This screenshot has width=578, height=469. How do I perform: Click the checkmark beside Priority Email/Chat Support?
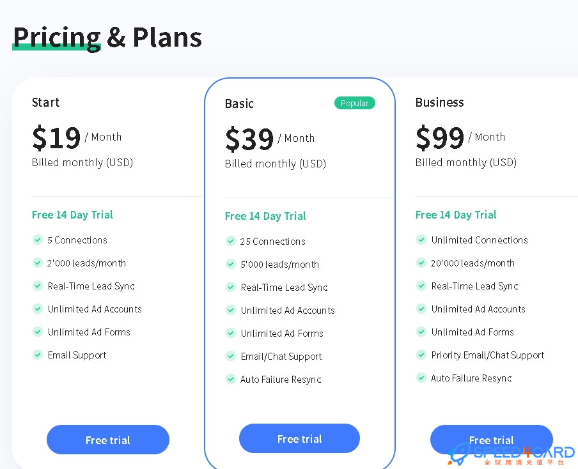421,355
